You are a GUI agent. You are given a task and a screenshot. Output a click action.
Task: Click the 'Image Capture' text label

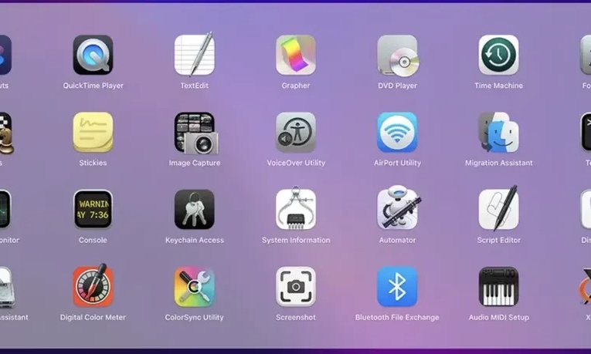point(195,163)
